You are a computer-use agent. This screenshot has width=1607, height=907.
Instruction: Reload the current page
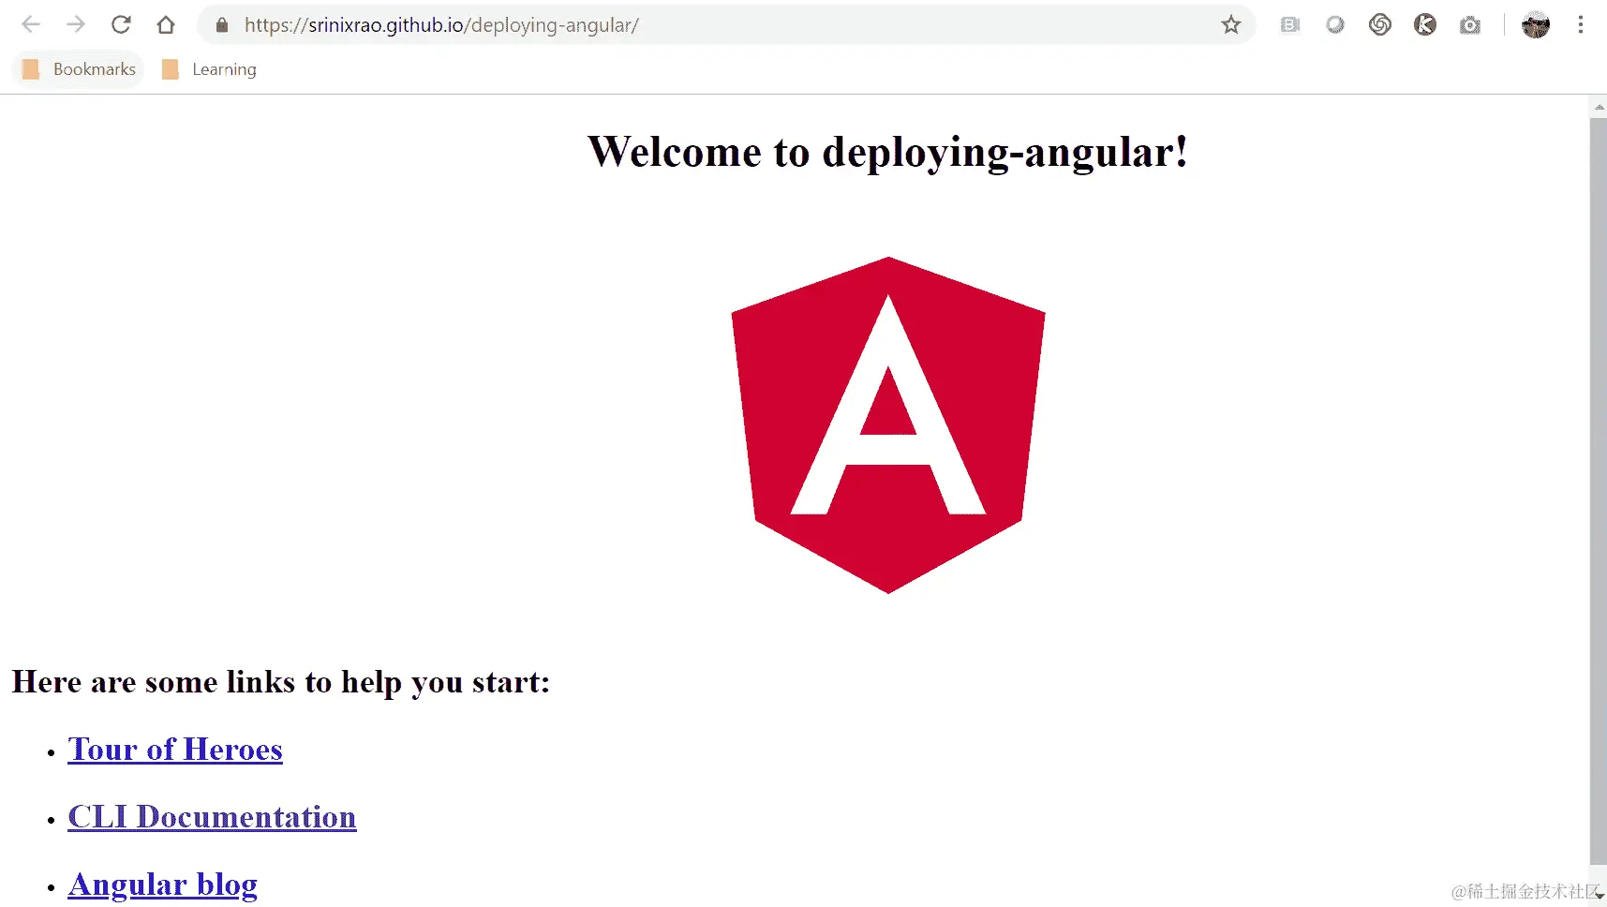121,25
